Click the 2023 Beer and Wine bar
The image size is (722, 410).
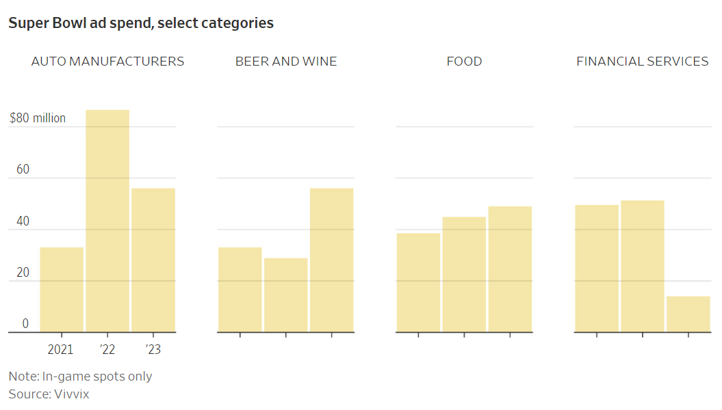(331, 260)
